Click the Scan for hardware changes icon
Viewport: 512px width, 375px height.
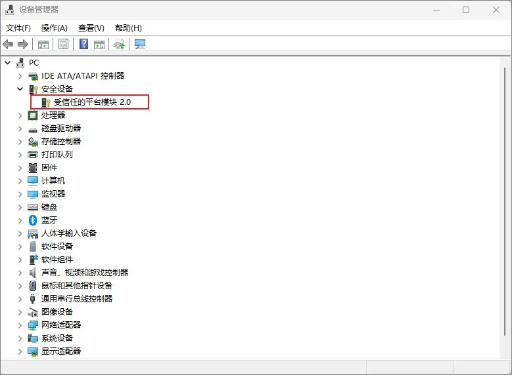click(x=140, y=44)
